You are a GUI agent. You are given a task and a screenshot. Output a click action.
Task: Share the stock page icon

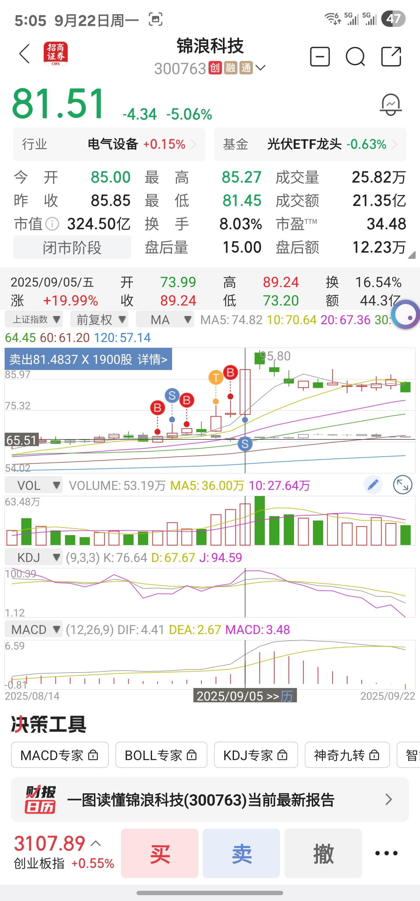pyautogui.click(x=391, y=56)
